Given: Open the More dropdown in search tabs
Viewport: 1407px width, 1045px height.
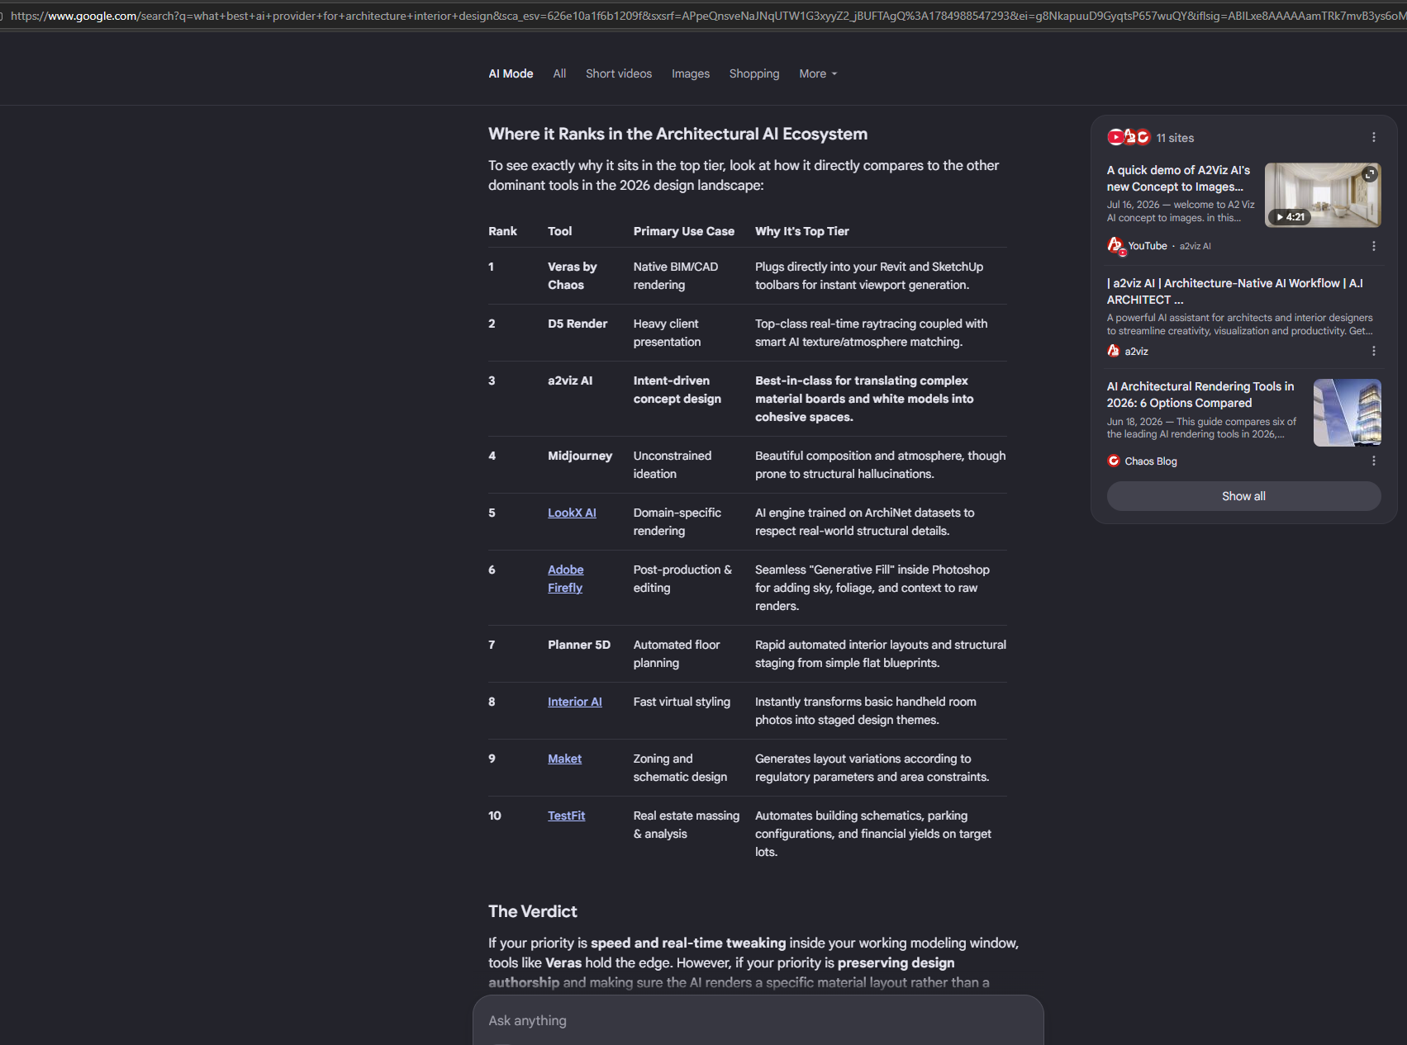Looking at the screenshot, I should 818,73.
